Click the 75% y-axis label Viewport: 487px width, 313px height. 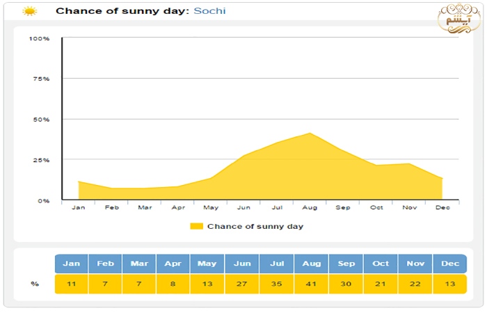41,79
